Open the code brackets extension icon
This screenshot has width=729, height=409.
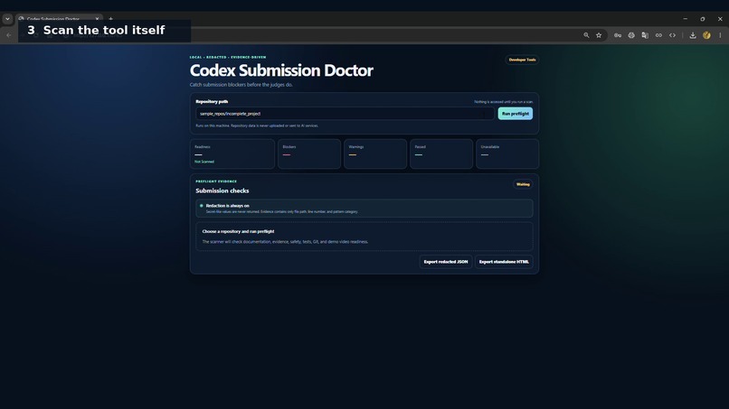pos(672,35)
